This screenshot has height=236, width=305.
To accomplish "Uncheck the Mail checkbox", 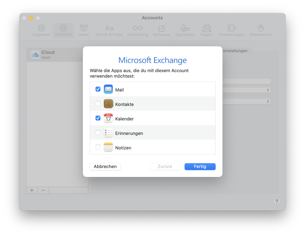I will tap(98, 89).
